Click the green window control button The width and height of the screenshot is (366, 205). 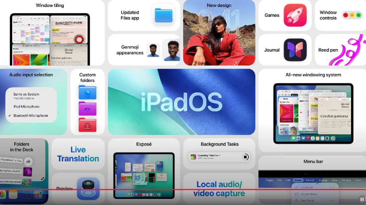point(358,15)
